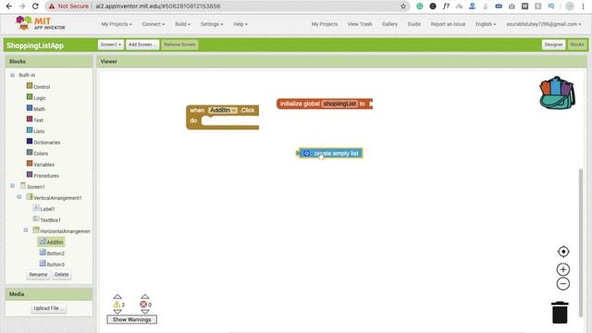Switch to Designer view
Image resolution: width=592 pixels, height=333 pixels.
pos(553,44)
